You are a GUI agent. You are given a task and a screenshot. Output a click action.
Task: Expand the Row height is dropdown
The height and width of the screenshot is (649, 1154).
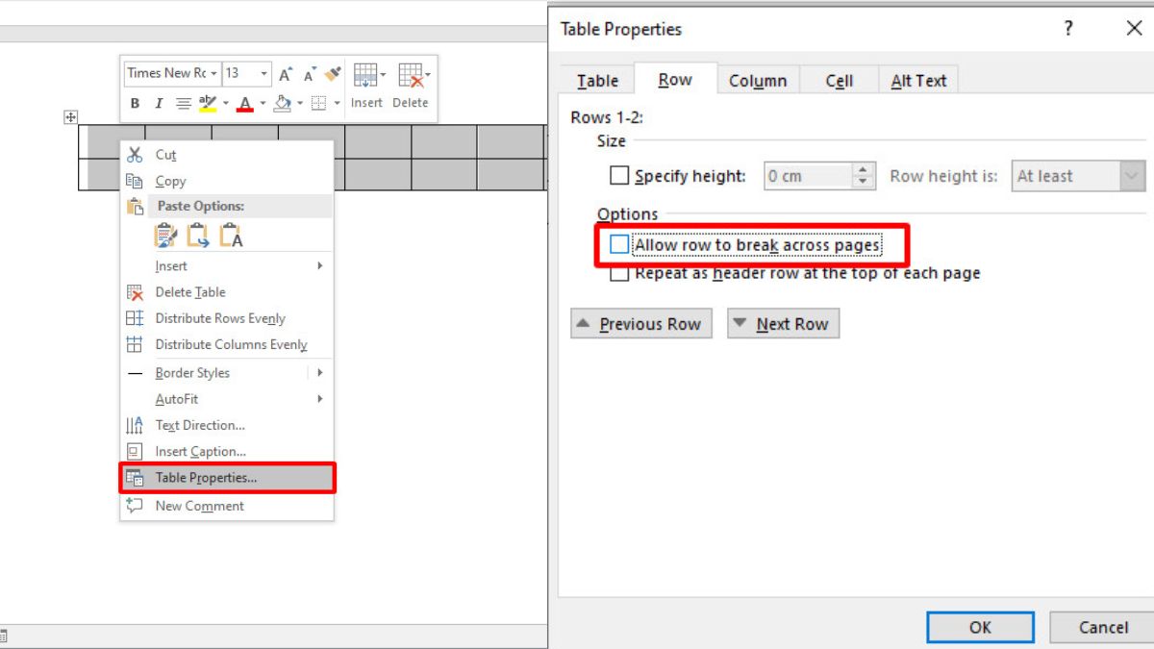[x=1132, y=176]
